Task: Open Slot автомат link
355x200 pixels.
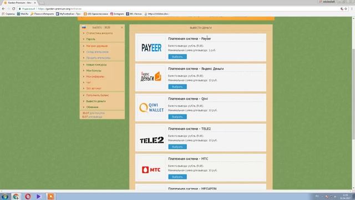Action: [x=94, y=88]
